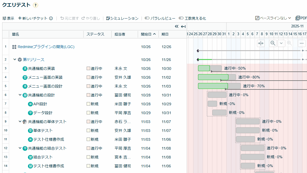Open the zoom level chevron dropdown on the Gantt
The width and height of the screenshot is (307, 173).
tap(281, 43)
